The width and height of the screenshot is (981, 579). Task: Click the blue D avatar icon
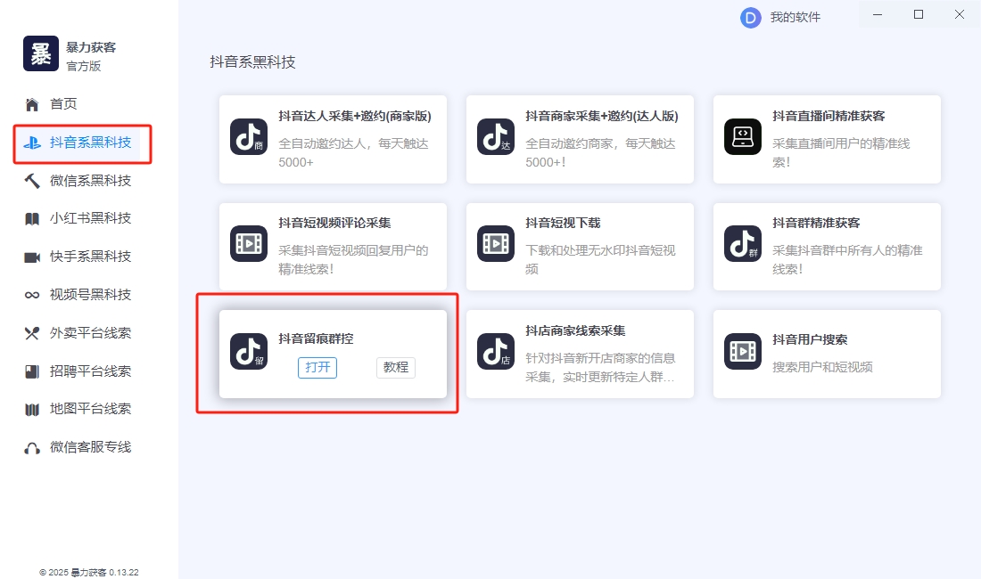(750, 18)
